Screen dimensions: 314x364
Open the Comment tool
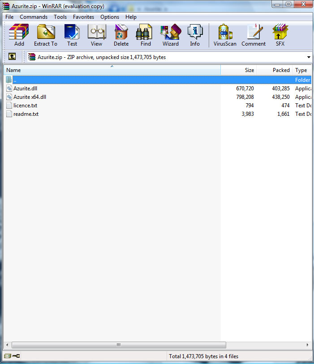coord(254,35)
